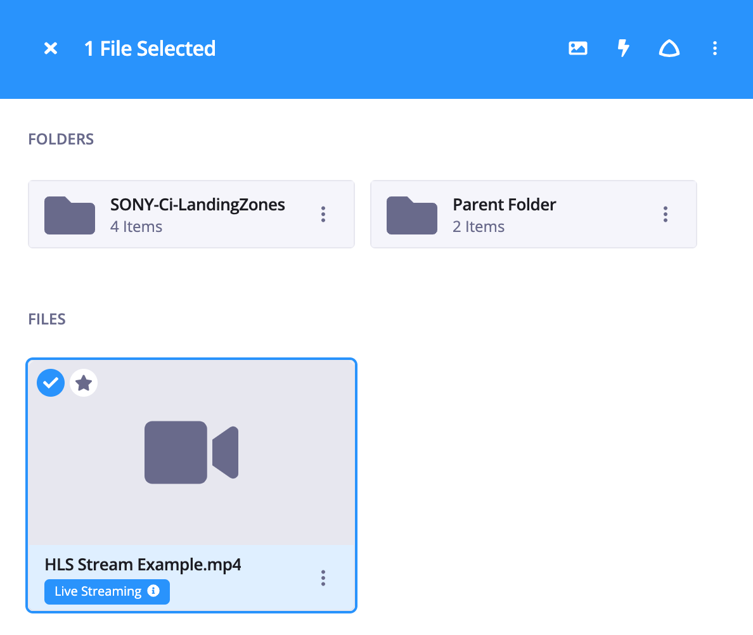This screenshot has height=635, width=753.
Task: Toggle favorite star on HLS Stream Example.mp4
Action: pos(84,383)
